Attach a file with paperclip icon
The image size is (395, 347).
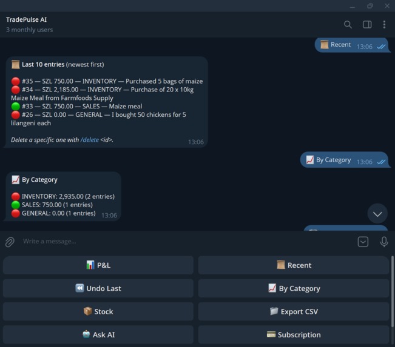(10, 242)
